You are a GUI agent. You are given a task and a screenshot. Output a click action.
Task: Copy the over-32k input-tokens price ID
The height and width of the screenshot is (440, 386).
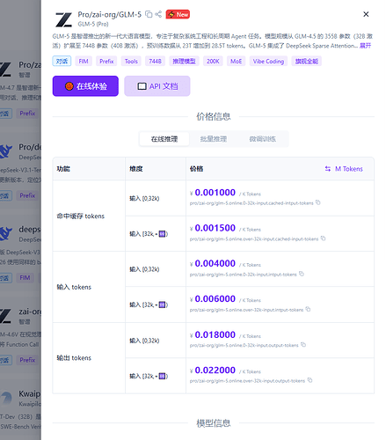[x=308, y=309]
